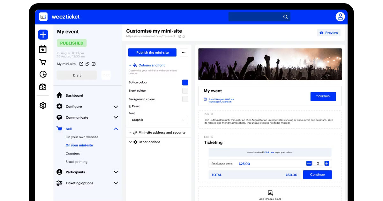Image resolution: width=383 pixels, height=201 pixels.
Task: Click the PUBLISHED status badge
Action: [72, 43]
